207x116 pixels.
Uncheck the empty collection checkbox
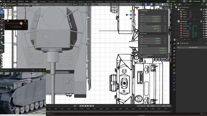click(x=201, y=10)
